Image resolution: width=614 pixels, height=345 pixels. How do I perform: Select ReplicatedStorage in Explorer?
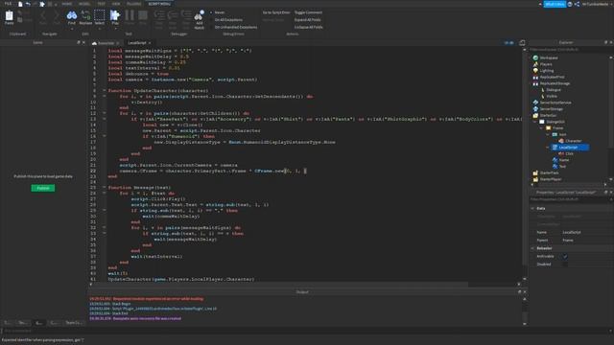pyautogui.click(x=555, y=83)
